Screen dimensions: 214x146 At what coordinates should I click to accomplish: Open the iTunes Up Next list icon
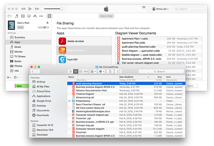(x=144, y=7)
